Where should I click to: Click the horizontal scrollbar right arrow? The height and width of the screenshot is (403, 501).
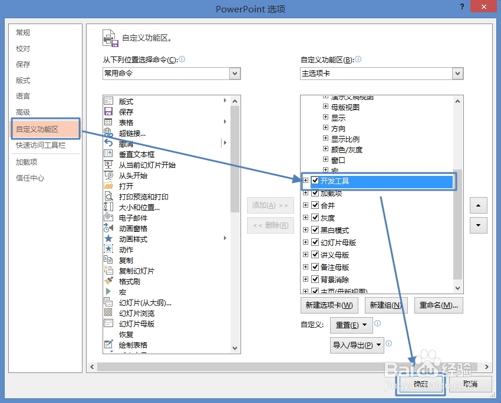(487, 367)
